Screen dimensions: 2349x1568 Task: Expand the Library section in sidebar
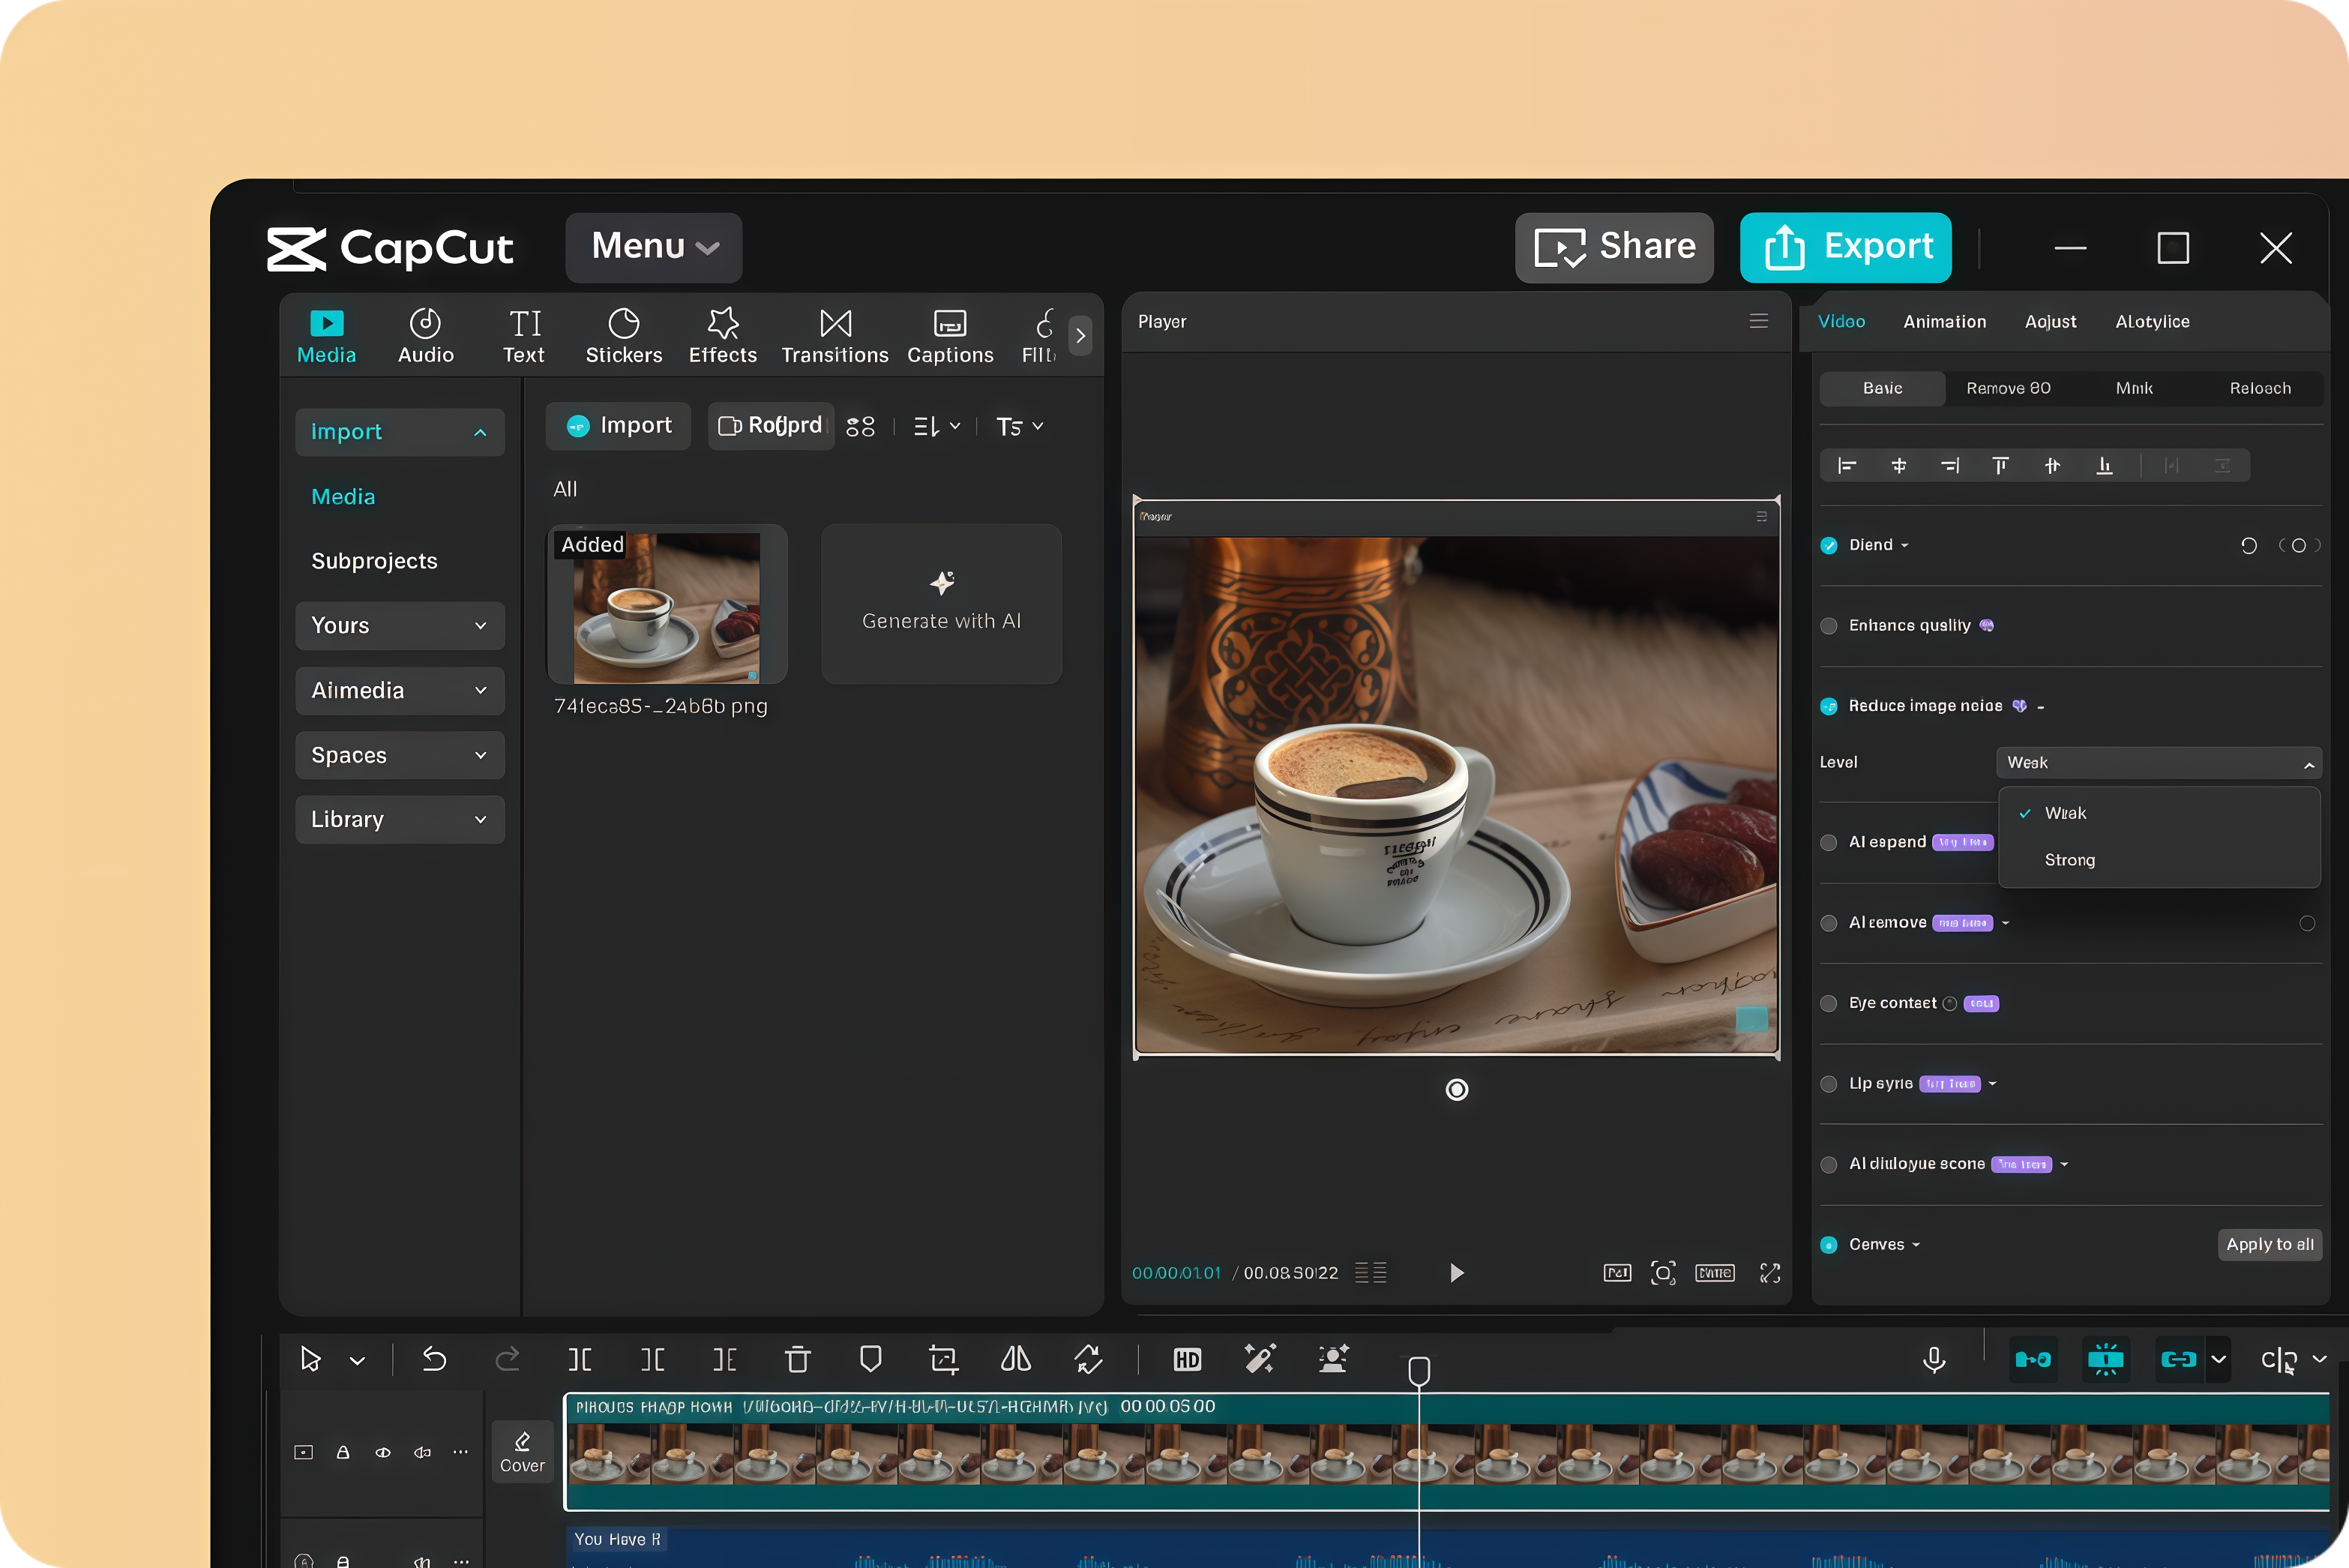pos(399,819)
